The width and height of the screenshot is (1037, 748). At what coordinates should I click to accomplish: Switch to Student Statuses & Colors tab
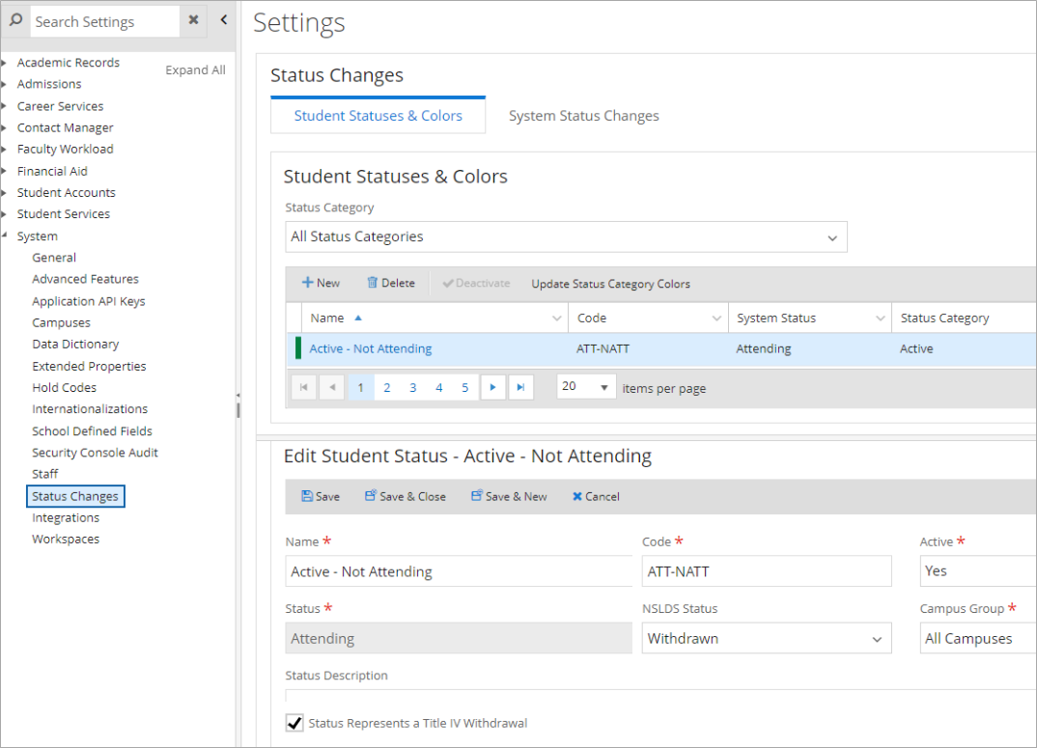(378, 116)
